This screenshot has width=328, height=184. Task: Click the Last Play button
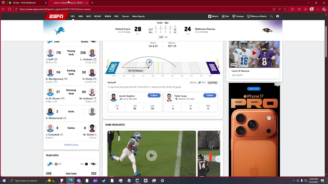[212, 83]
